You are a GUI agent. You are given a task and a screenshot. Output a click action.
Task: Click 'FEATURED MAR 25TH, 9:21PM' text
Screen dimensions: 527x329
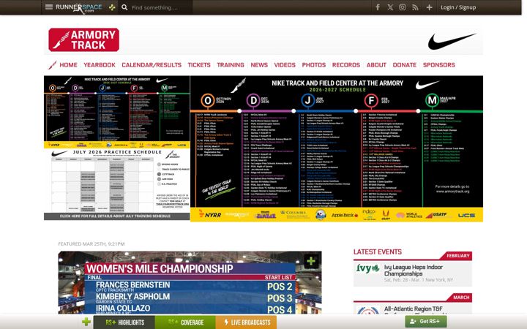[91, 243]
